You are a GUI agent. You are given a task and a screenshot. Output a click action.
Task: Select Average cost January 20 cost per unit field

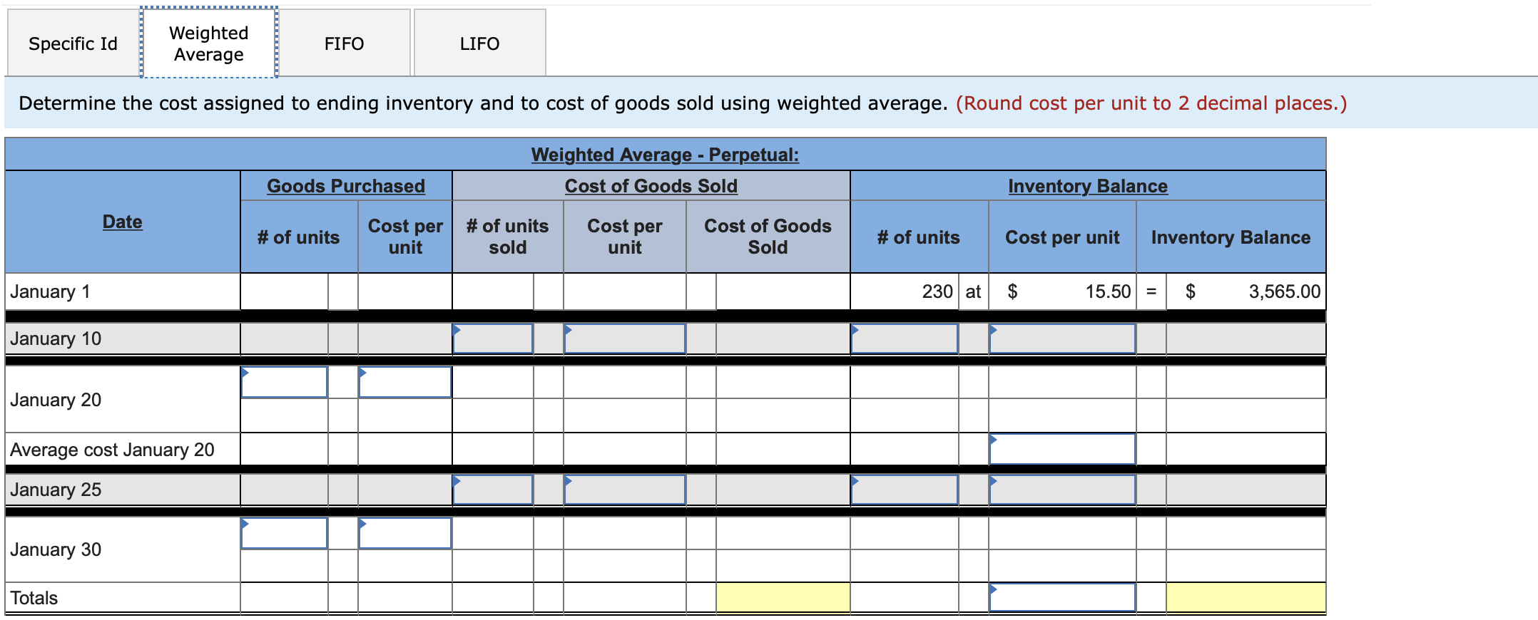point(1062,449)
